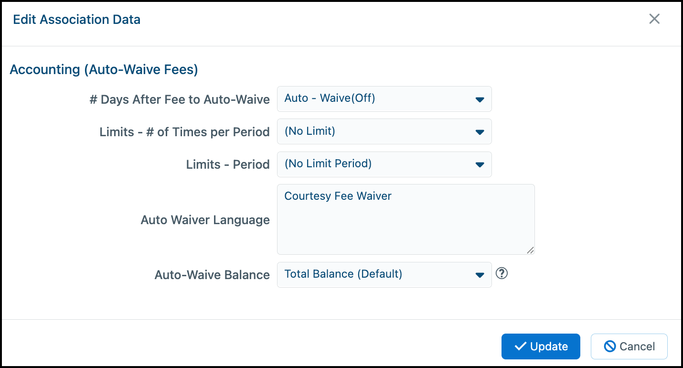The height and width of the screenshot is (368, 683).
Task: Expand the (No Limit) dropdown
Action: [x=384, y=131]
